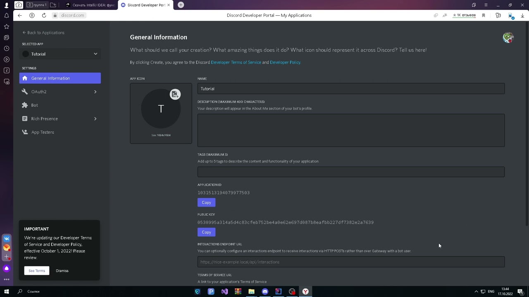Open browser sidebar notifications bell
Screen dimensions: 529x297
coord(6,16)
